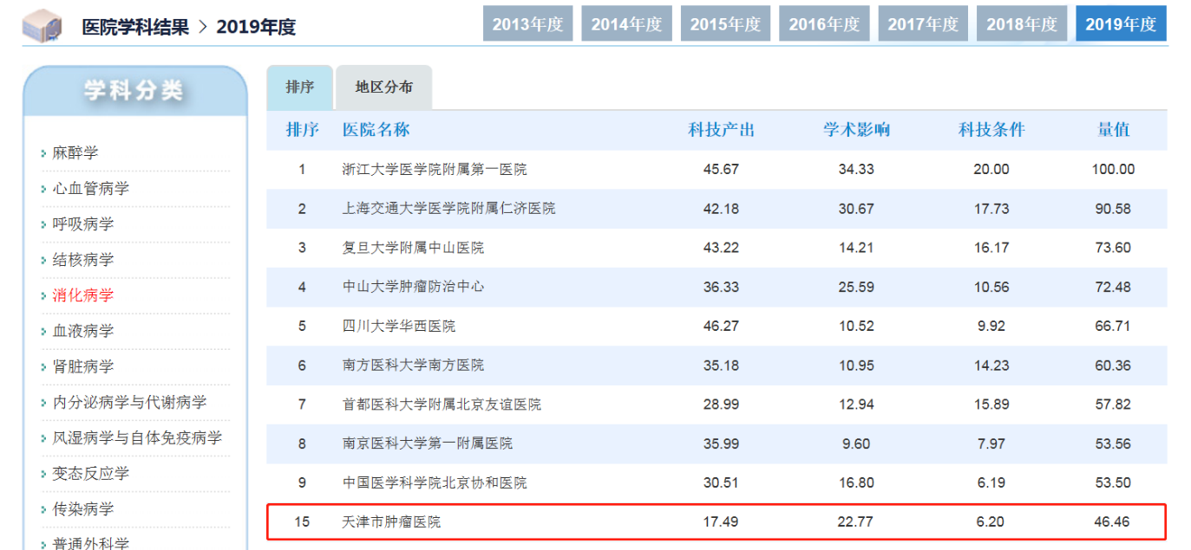Image resolution: width=1191 pixels, height=550 pixels.
Task: Select the active 2019年度 year tab
Action: [1121, 23]
